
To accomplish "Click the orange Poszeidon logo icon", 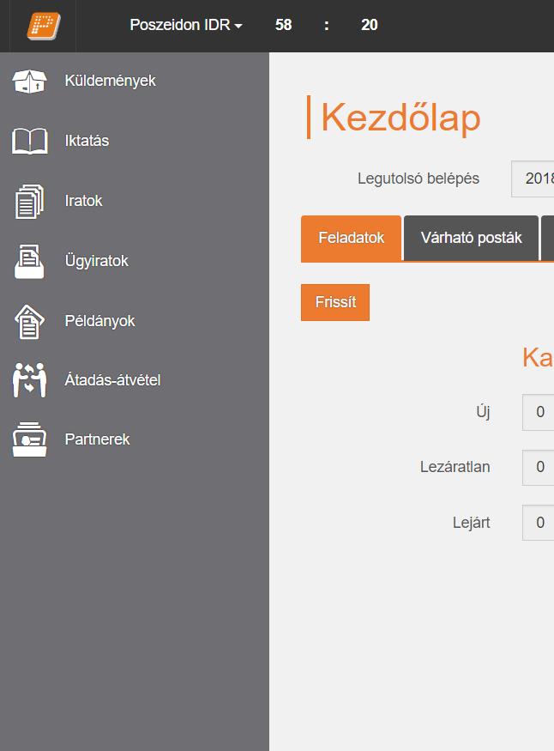I will coord(44,26).
